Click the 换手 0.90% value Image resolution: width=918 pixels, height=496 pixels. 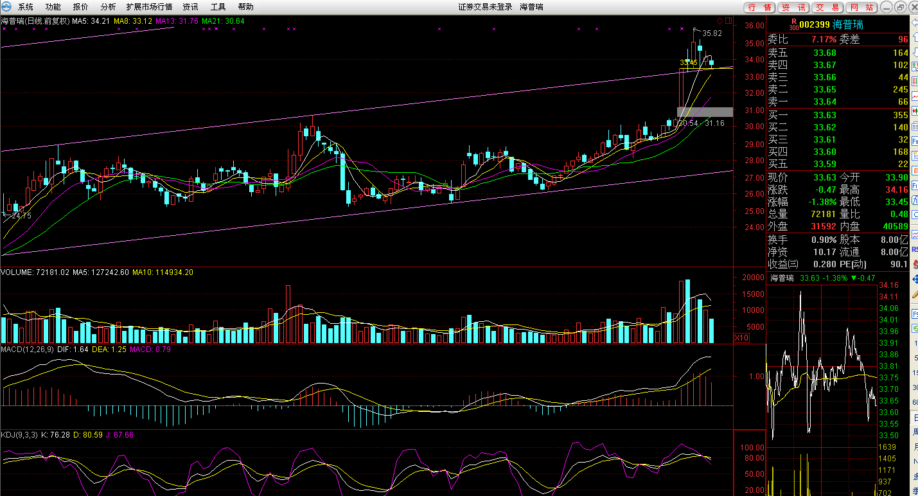pos(824,239)
